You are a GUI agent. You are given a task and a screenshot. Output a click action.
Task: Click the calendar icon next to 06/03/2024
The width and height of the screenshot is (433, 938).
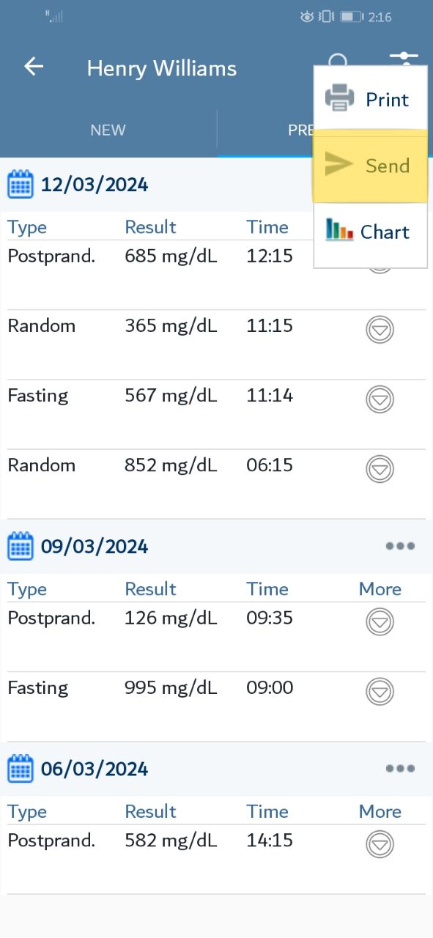(x=21, y=769)
